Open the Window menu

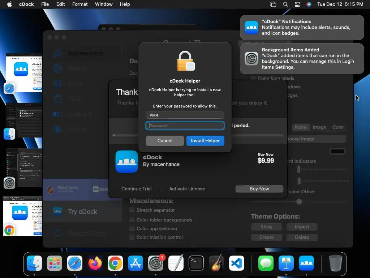coord(104,4)
